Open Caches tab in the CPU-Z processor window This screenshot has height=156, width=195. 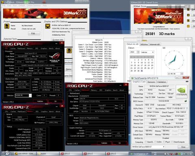13,48
